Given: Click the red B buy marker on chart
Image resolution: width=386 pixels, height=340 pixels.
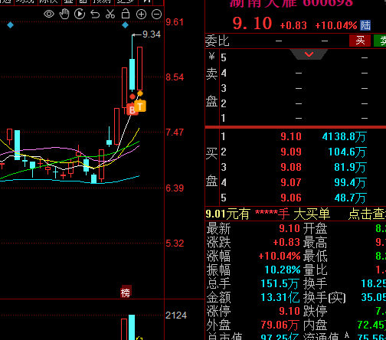Looking at the screenshot, I should 132,110.
